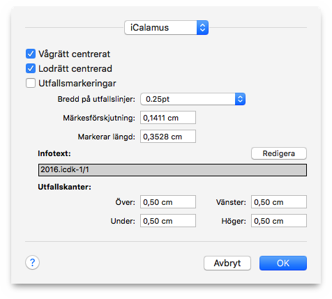Click the Under bleed margin field
This screenshot has height=299, width=332.
click(x=168, y=221)
